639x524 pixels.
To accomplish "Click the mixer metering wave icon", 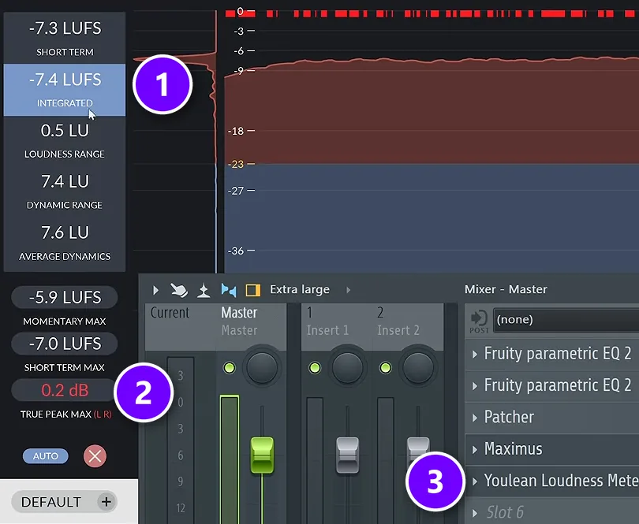I will (204, 290).
